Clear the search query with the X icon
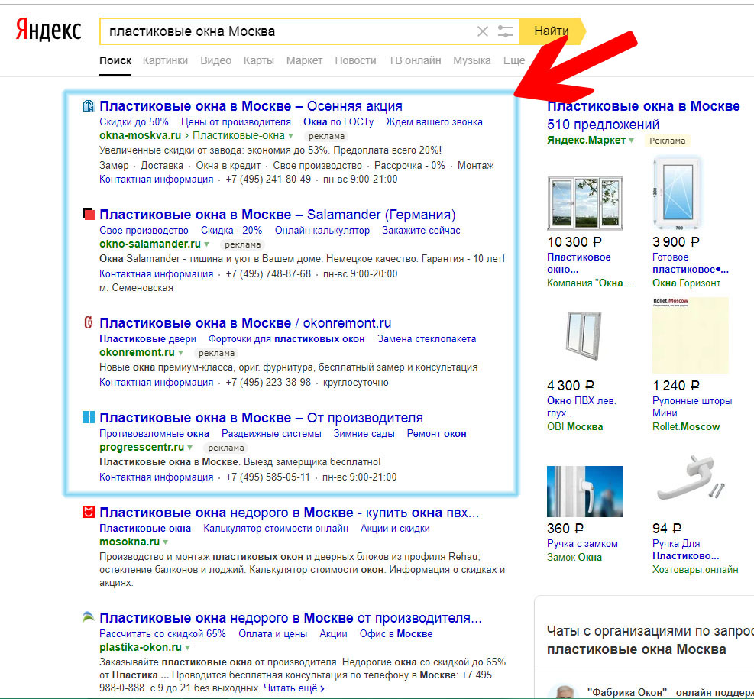754x699 pixels. [x=482, y=32]
